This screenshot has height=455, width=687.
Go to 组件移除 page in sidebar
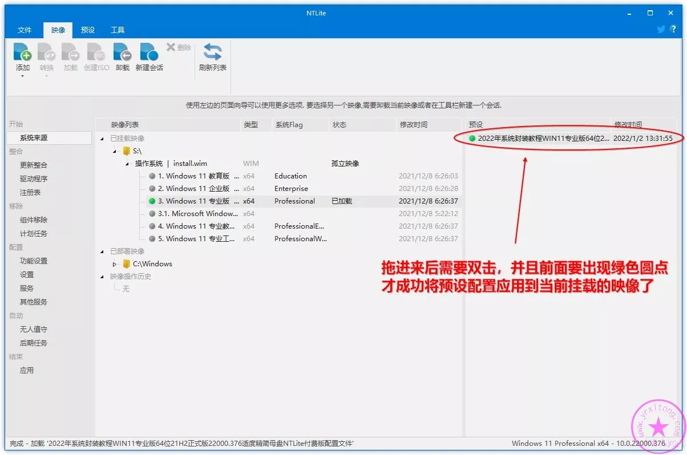point(34,220)
